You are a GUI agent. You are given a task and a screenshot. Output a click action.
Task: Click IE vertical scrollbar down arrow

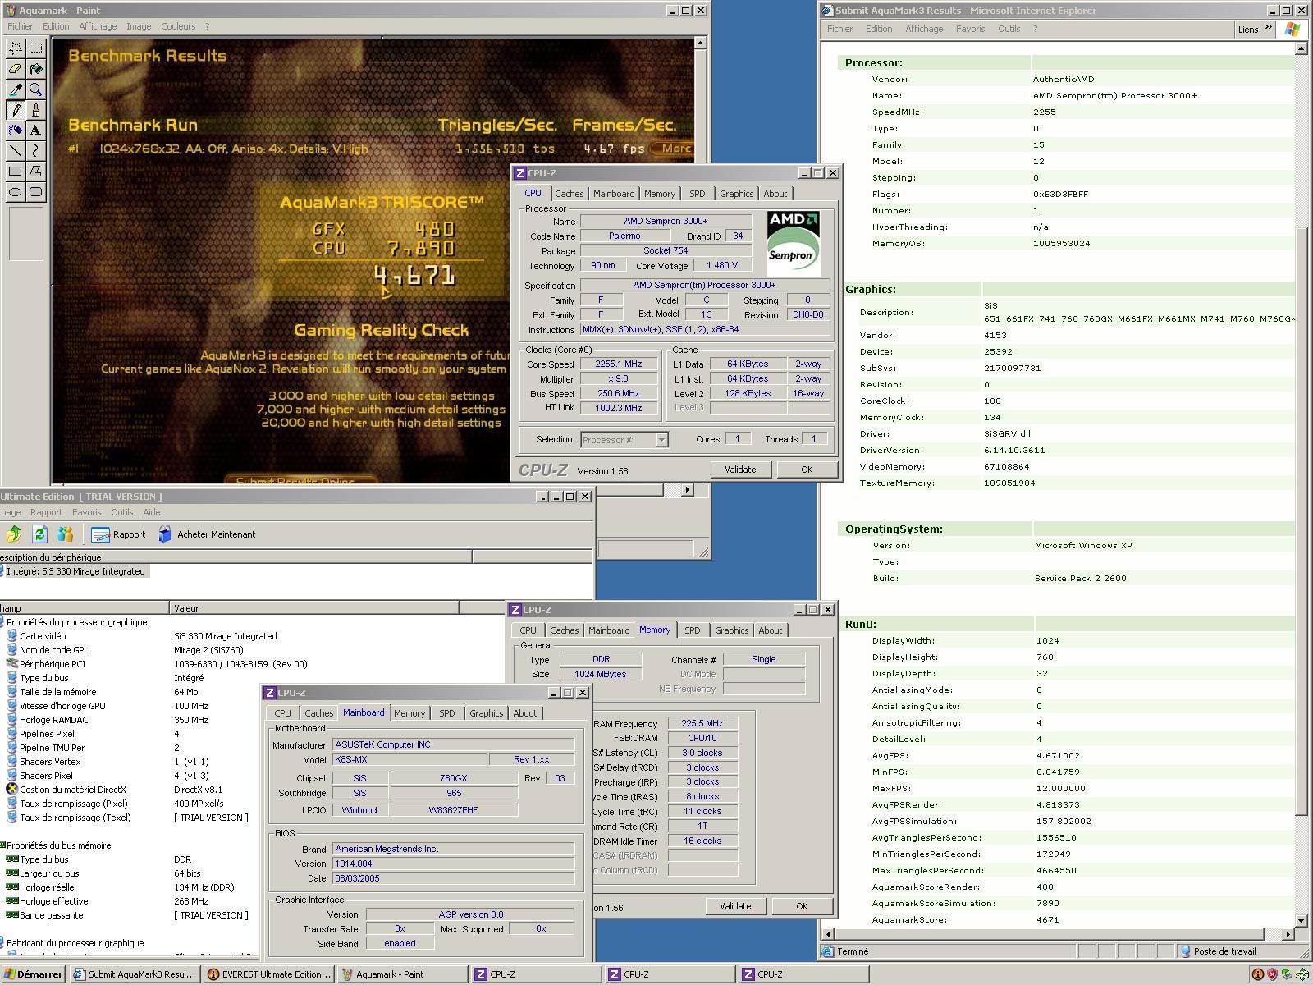(x=1301, y=920)
